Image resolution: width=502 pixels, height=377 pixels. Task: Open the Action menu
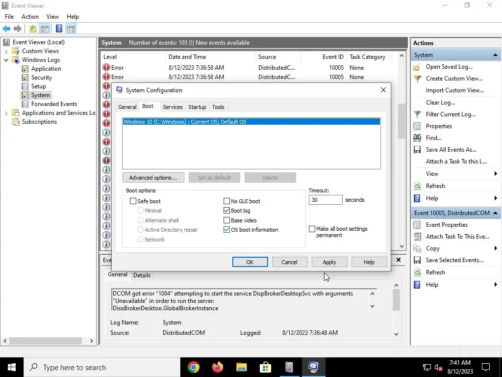[30, 17]
